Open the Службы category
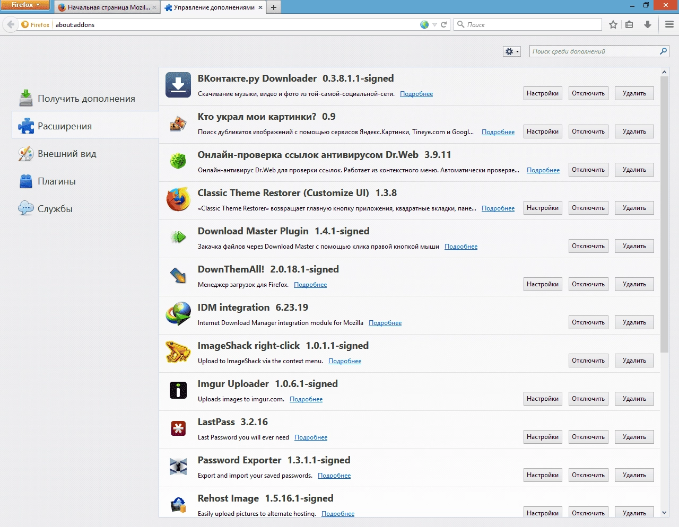The height and width of the screenshot is (527, 679). pos(85,209)
